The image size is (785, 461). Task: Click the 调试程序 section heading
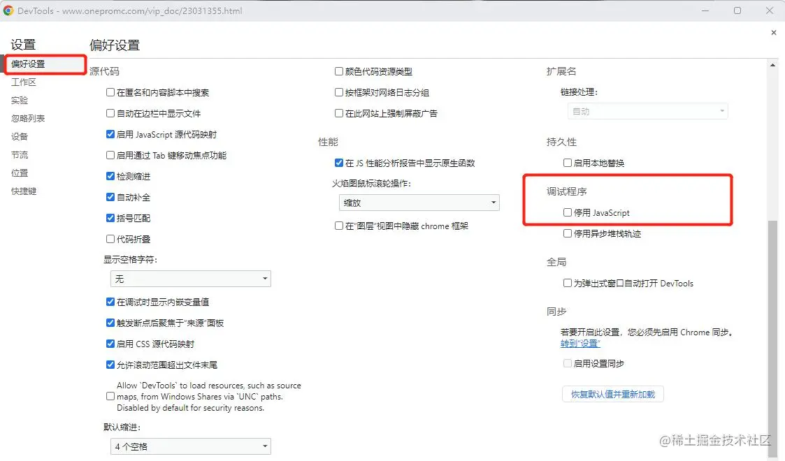pyautogui.click(x=566, y=191)
